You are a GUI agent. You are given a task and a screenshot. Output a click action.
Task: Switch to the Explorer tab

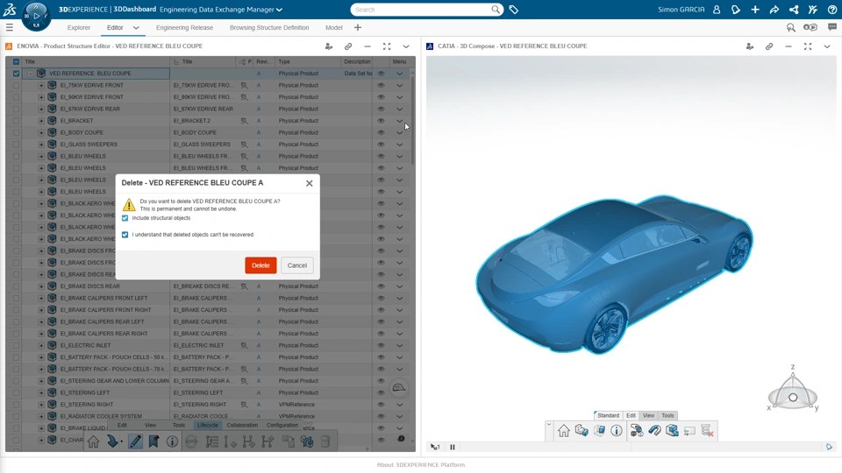coord(79,27)
